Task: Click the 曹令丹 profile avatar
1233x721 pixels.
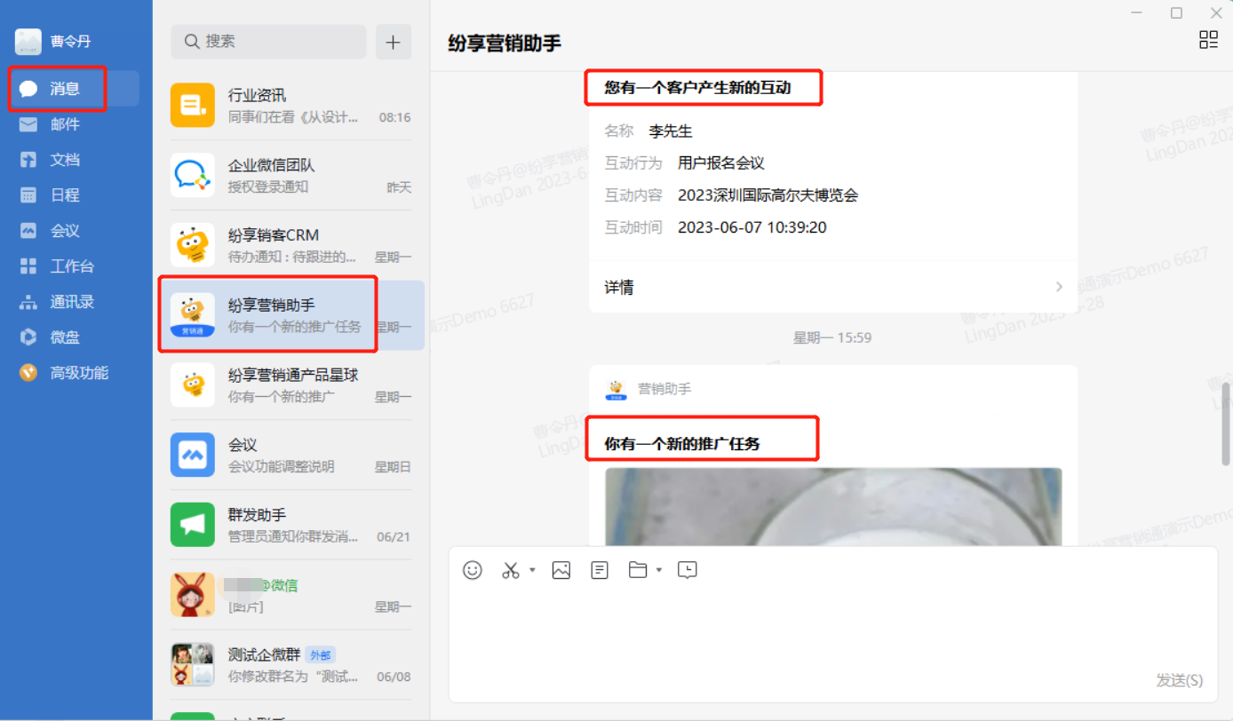Action: click(x=28, y=42)
